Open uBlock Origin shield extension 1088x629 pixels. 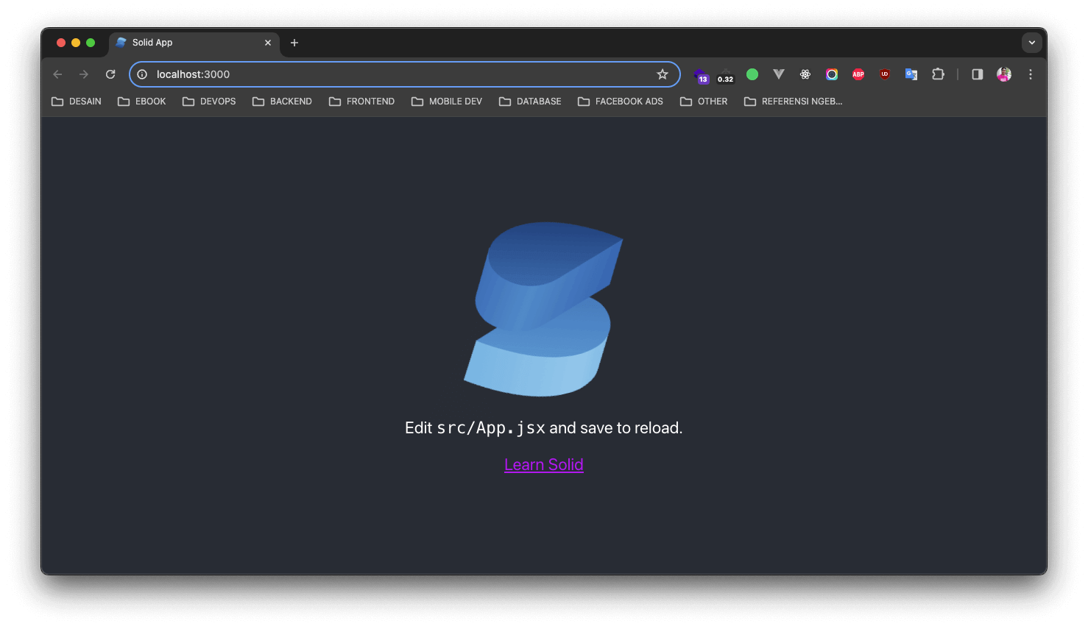click(x=885, y=74)
